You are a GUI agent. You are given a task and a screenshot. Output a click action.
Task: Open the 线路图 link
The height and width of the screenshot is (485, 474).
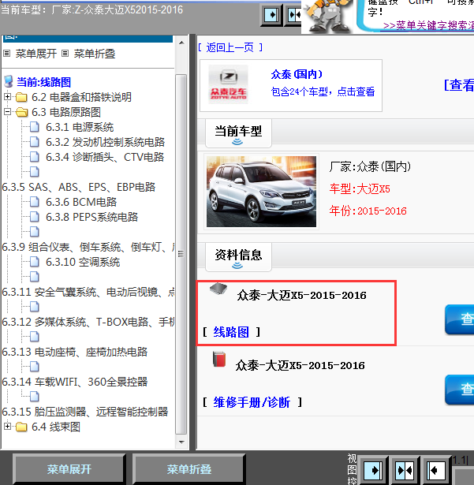[231, 332]
